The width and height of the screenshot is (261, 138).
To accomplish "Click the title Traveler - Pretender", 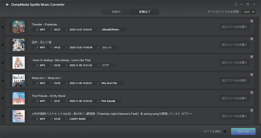I will pyautogui.click(x=44, y=25).
